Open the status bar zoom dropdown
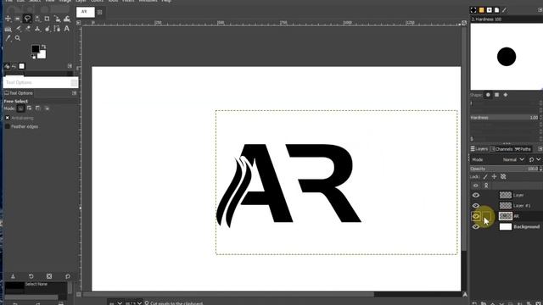 [x=134, y=303]
